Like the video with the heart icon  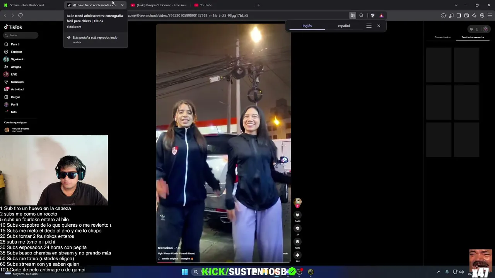(297, 215)
